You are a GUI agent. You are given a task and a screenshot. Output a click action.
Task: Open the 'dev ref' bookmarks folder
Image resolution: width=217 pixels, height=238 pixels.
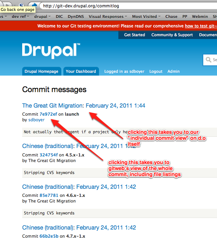20,17
